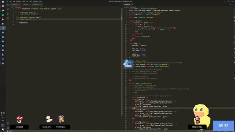Screen dimensions: 235x132
Task: Open the File menu
Action: point(10,1)
